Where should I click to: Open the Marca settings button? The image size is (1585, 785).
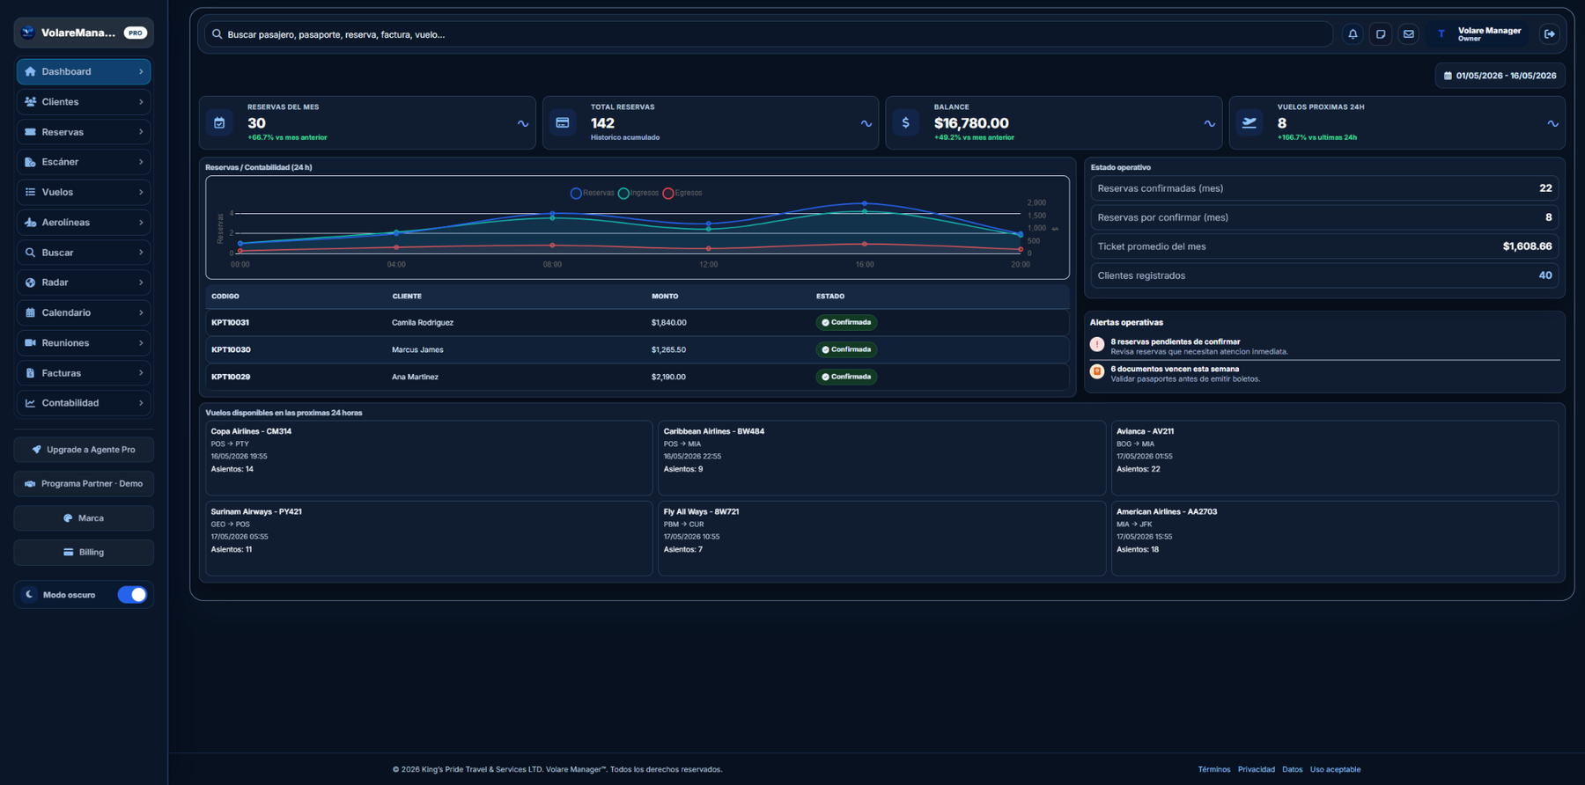(84, 518)
